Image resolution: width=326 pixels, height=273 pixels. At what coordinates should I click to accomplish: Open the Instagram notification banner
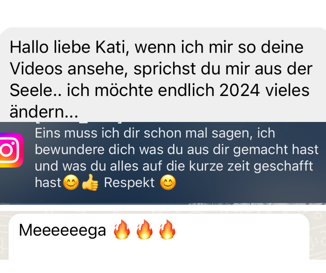click(163, 162)
